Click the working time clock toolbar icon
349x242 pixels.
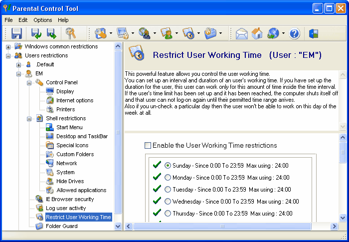click(188, 33)
